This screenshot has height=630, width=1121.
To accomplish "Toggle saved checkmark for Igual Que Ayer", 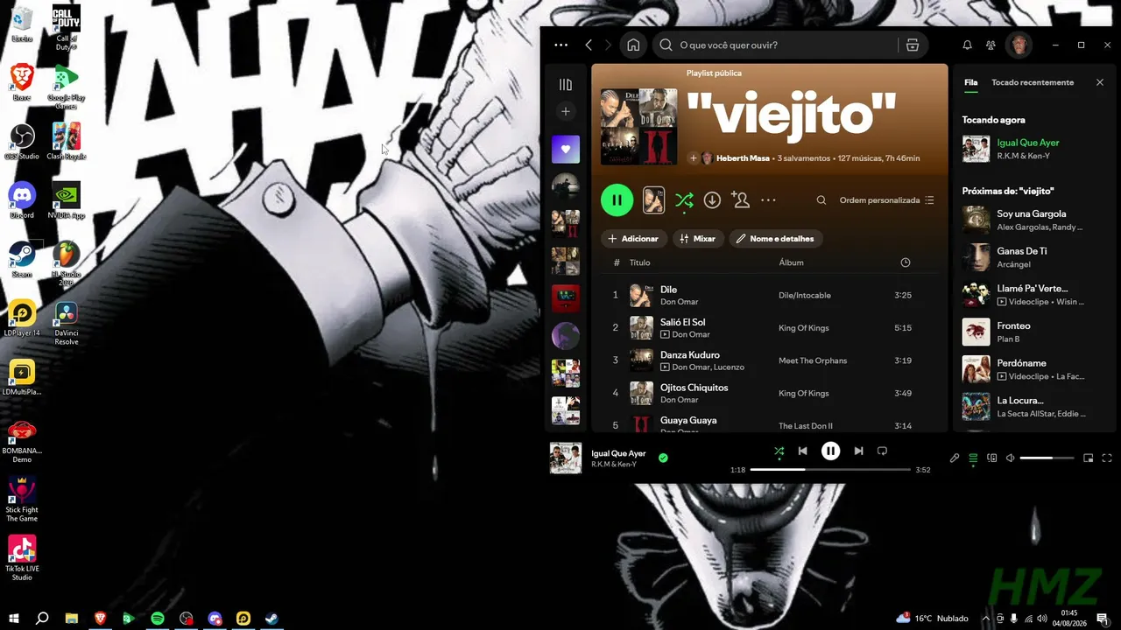I will coord(663,458).
